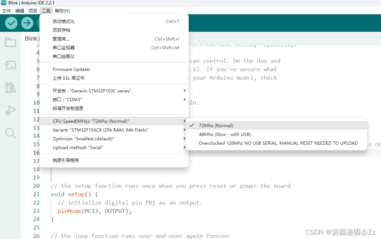Close the 工具 menu from the menu bar
The image size is (381, 239).
(46, 11)
